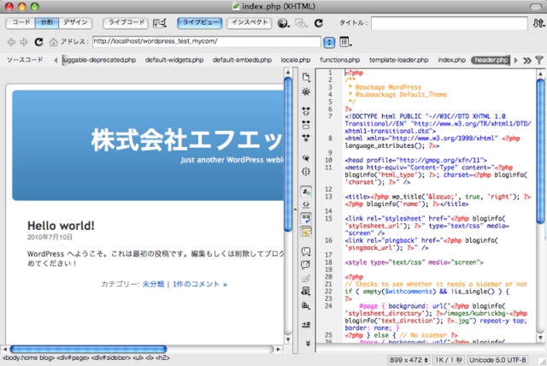
Task: Select ソースコード in related files bar
Action: coord(25,60)
